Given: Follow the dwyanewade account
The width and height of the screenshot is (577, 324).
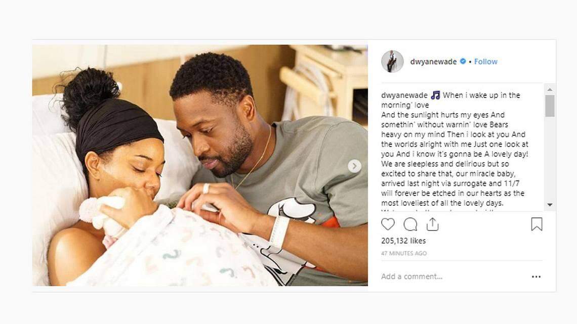Looking at the screenshot, I should 486,61.
